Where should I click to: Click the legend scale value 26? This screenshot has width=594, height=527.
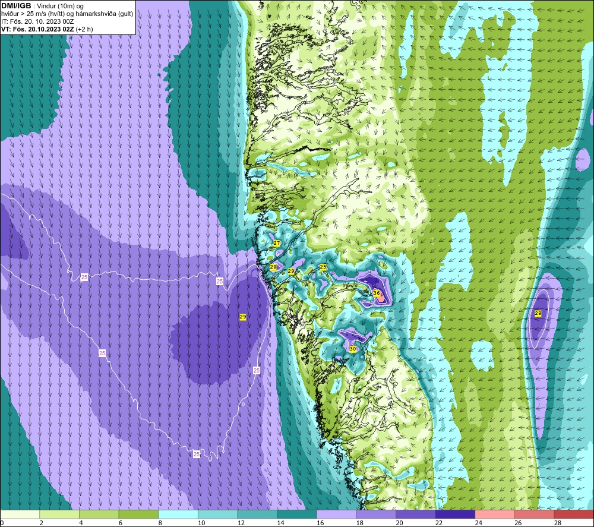pyautogui.click(x=518, y=523)
